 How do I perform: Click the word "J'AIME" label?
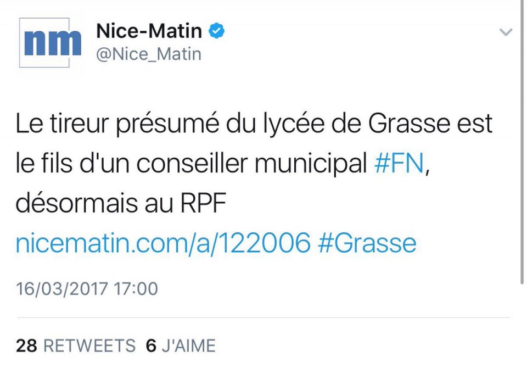189,346
